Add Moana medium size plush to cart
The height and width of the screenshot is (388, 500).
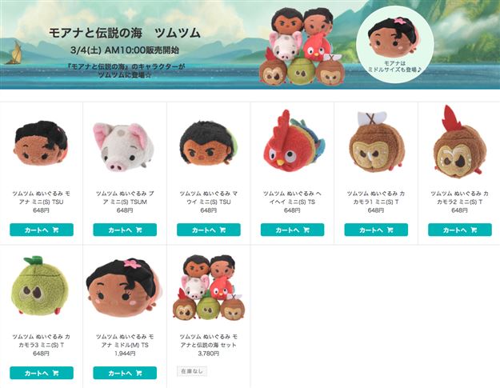[x=125, y=373]
